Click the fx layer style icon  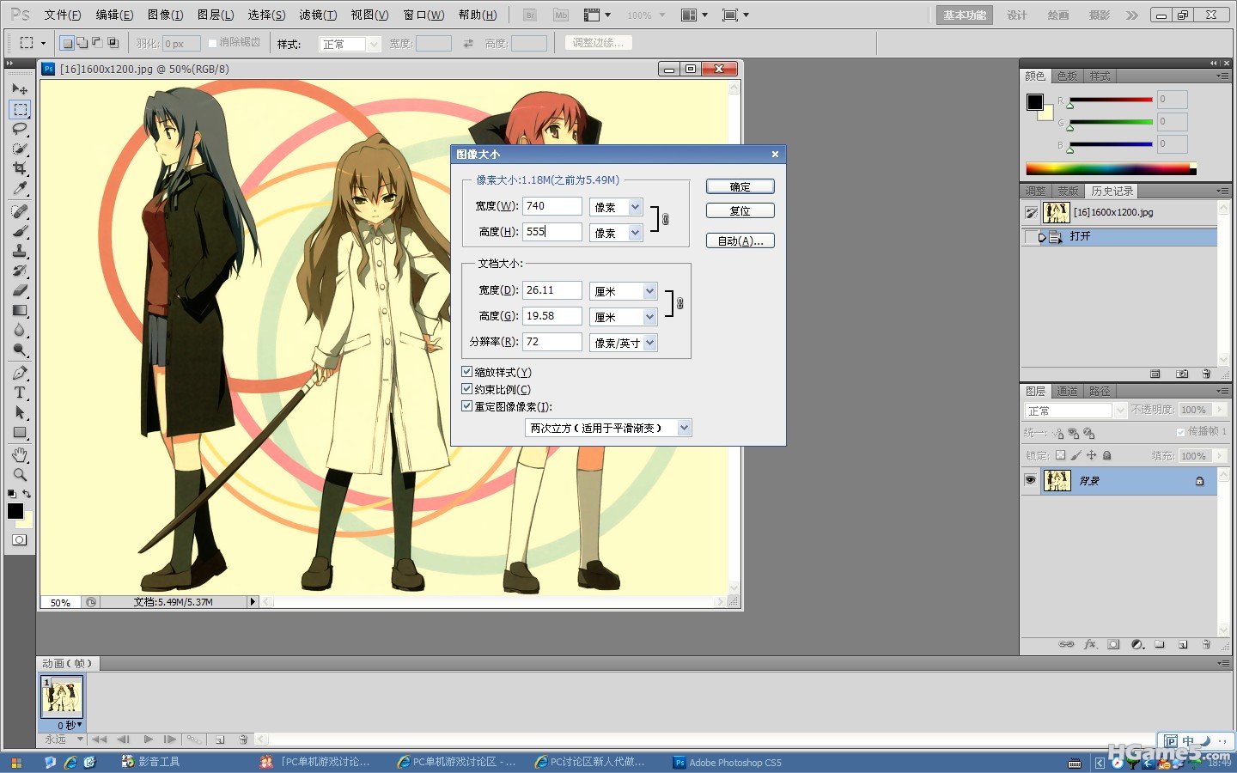click(x=1090, y=644)
